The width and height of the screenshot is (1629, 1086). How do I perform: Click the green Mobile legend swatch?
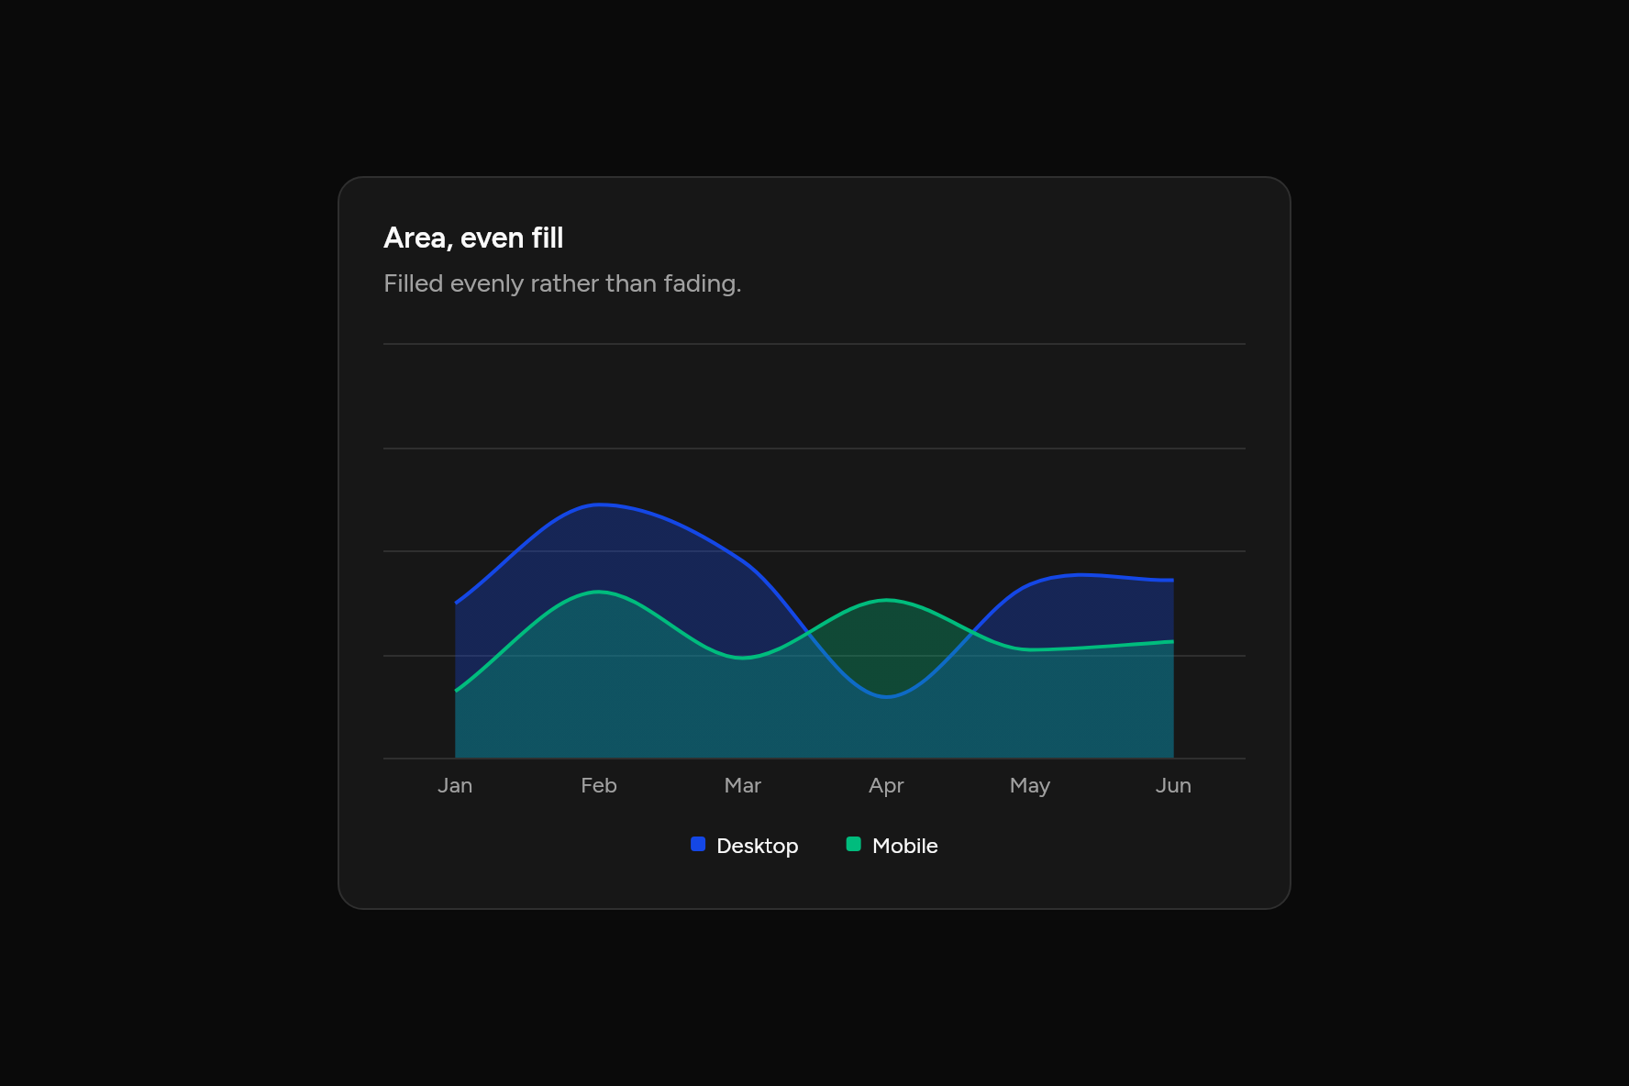(x=853, y=844)
